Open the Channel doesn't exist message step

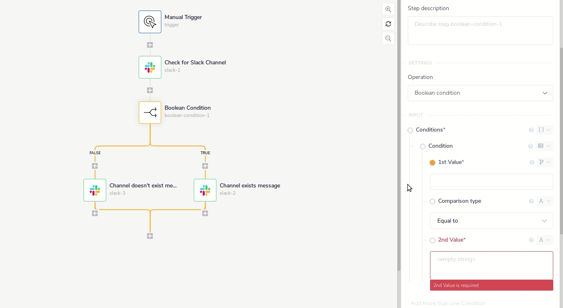[x=95, y=190]
